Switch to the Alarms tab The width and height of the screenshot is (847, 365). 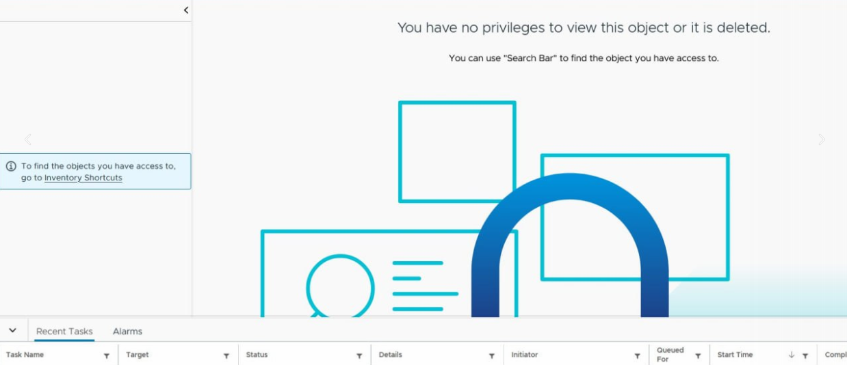pos(127,332)
